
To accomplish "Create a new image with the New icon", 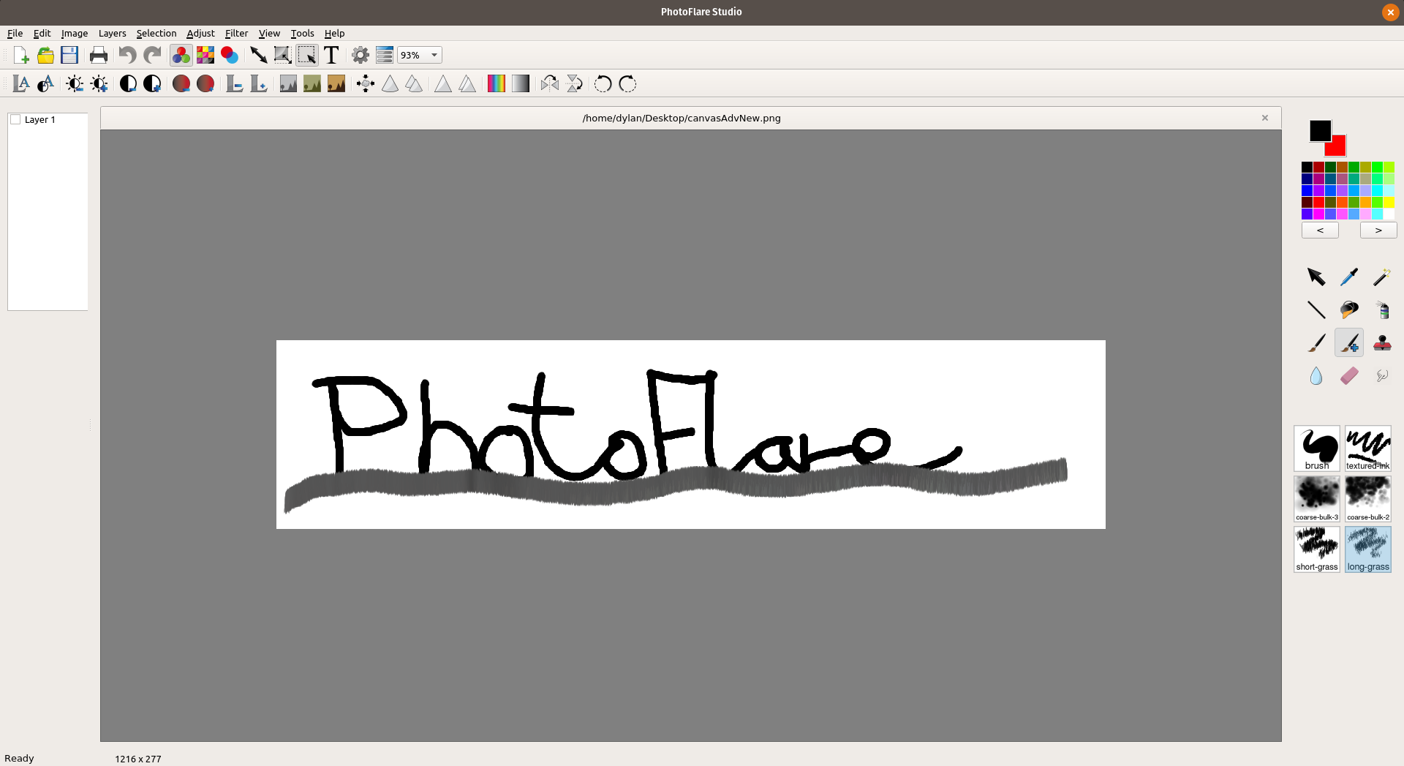I will click(x=21, y=55).
